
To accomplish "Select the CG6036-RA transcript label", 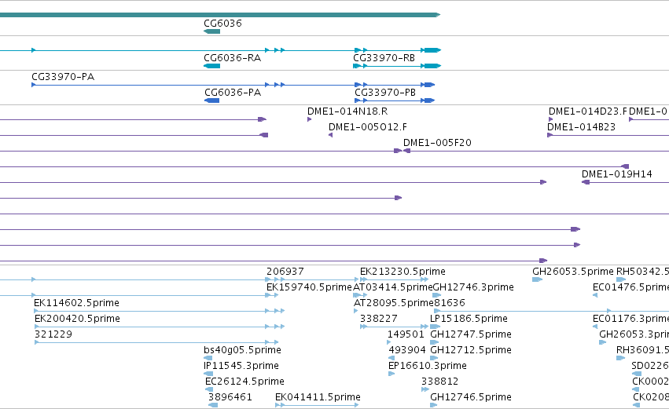I will (233, 58).
